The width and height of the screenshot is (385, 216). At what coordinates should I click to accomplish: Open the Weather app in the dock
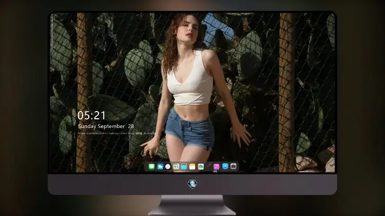(160, 166)
